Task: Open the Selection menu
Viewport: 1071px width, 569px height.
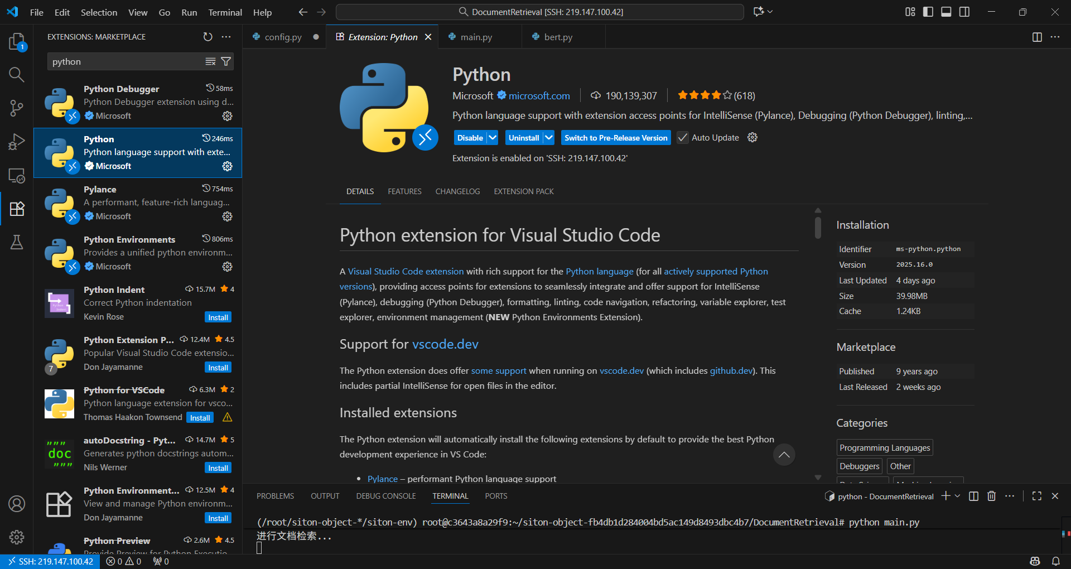Action: click(x=99, y=12)
